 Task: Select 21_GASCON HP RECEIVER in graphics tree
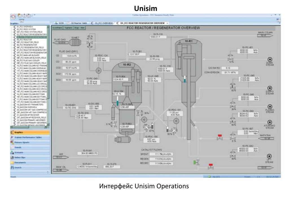click(28, 115)
